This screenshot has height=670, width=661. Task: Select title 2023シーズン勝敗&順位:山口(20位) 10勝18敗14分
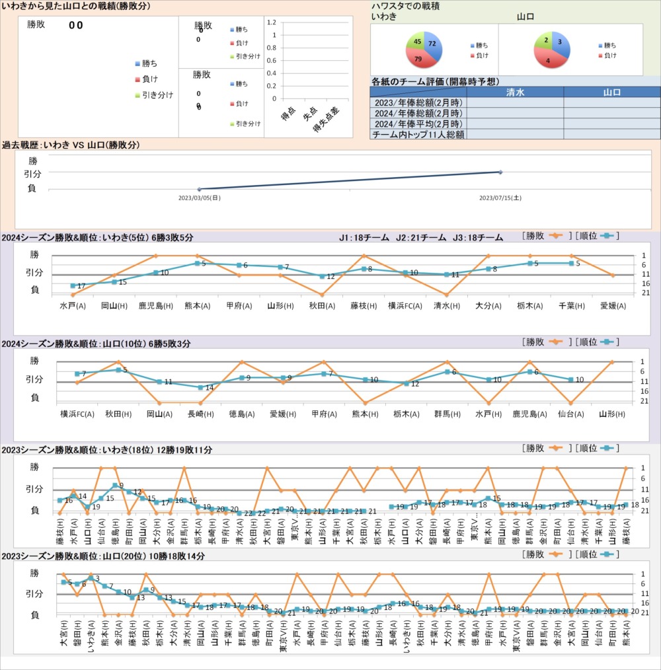[103, 556]
